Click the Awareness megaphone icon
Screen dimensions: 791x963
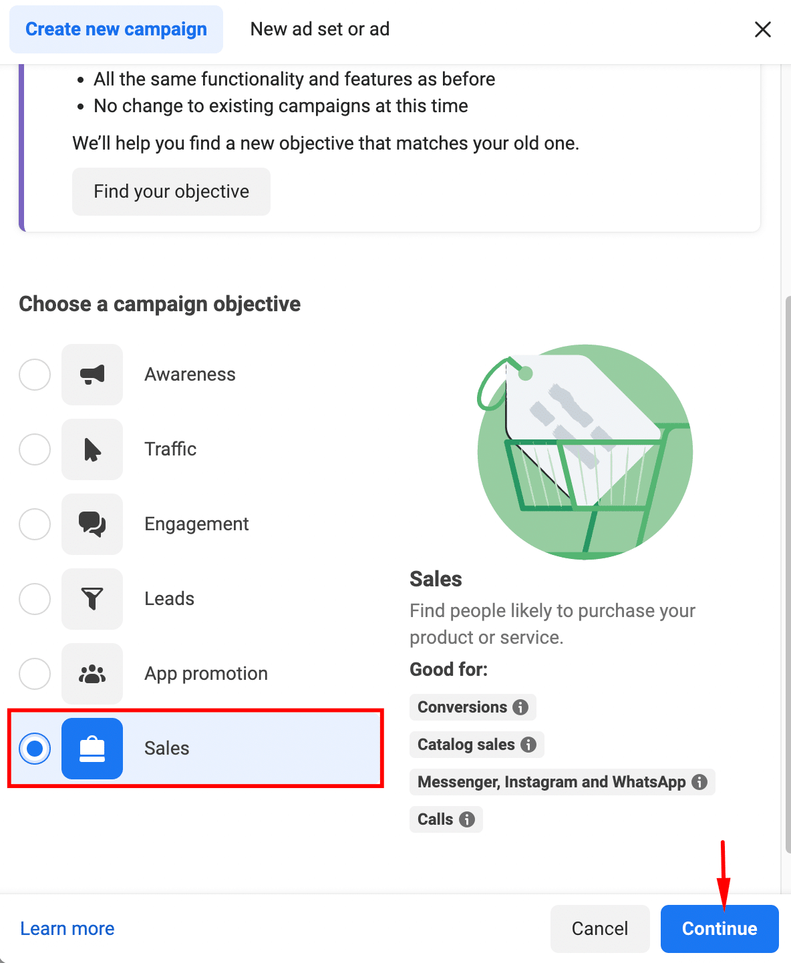click(92, 375)
